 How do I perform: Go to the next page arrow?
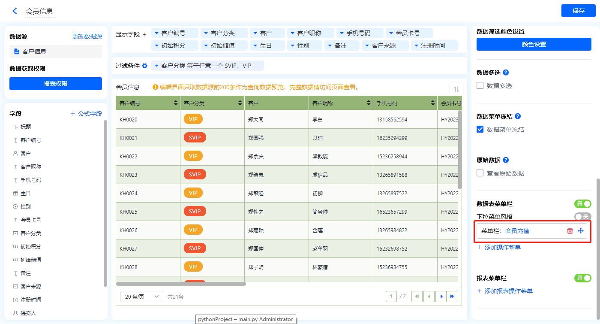[x=441, y=296]
